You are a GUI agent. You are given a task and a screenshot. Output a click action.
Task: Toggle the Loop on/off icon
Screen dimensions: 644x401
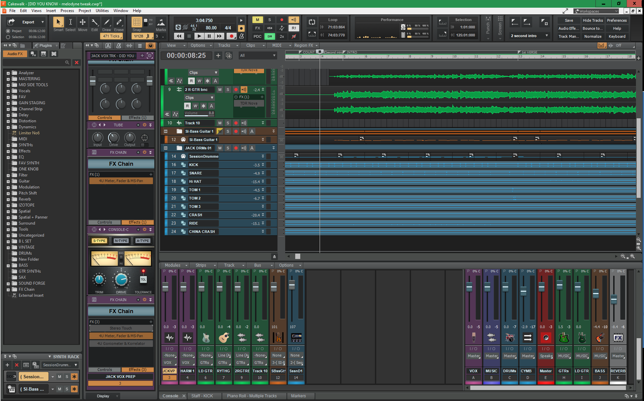312,22
